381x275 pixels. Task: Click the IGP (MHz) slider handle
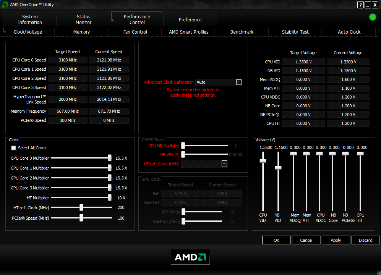pyautogui.click(x=183, y=212)
